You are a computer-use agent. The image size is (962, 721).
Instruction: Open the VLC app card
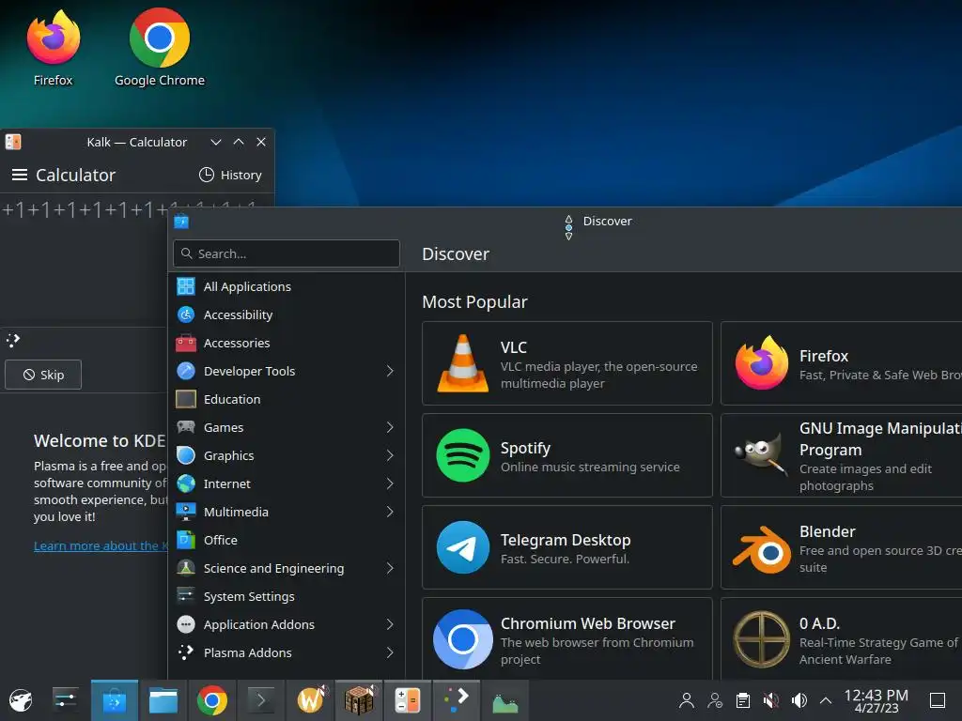[x=566, y=363]
